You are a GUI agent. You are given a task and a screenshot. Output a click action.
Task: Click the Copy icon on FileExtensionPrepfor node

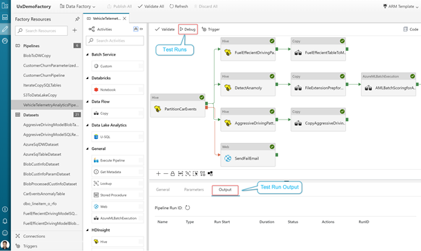click(298, 88)
